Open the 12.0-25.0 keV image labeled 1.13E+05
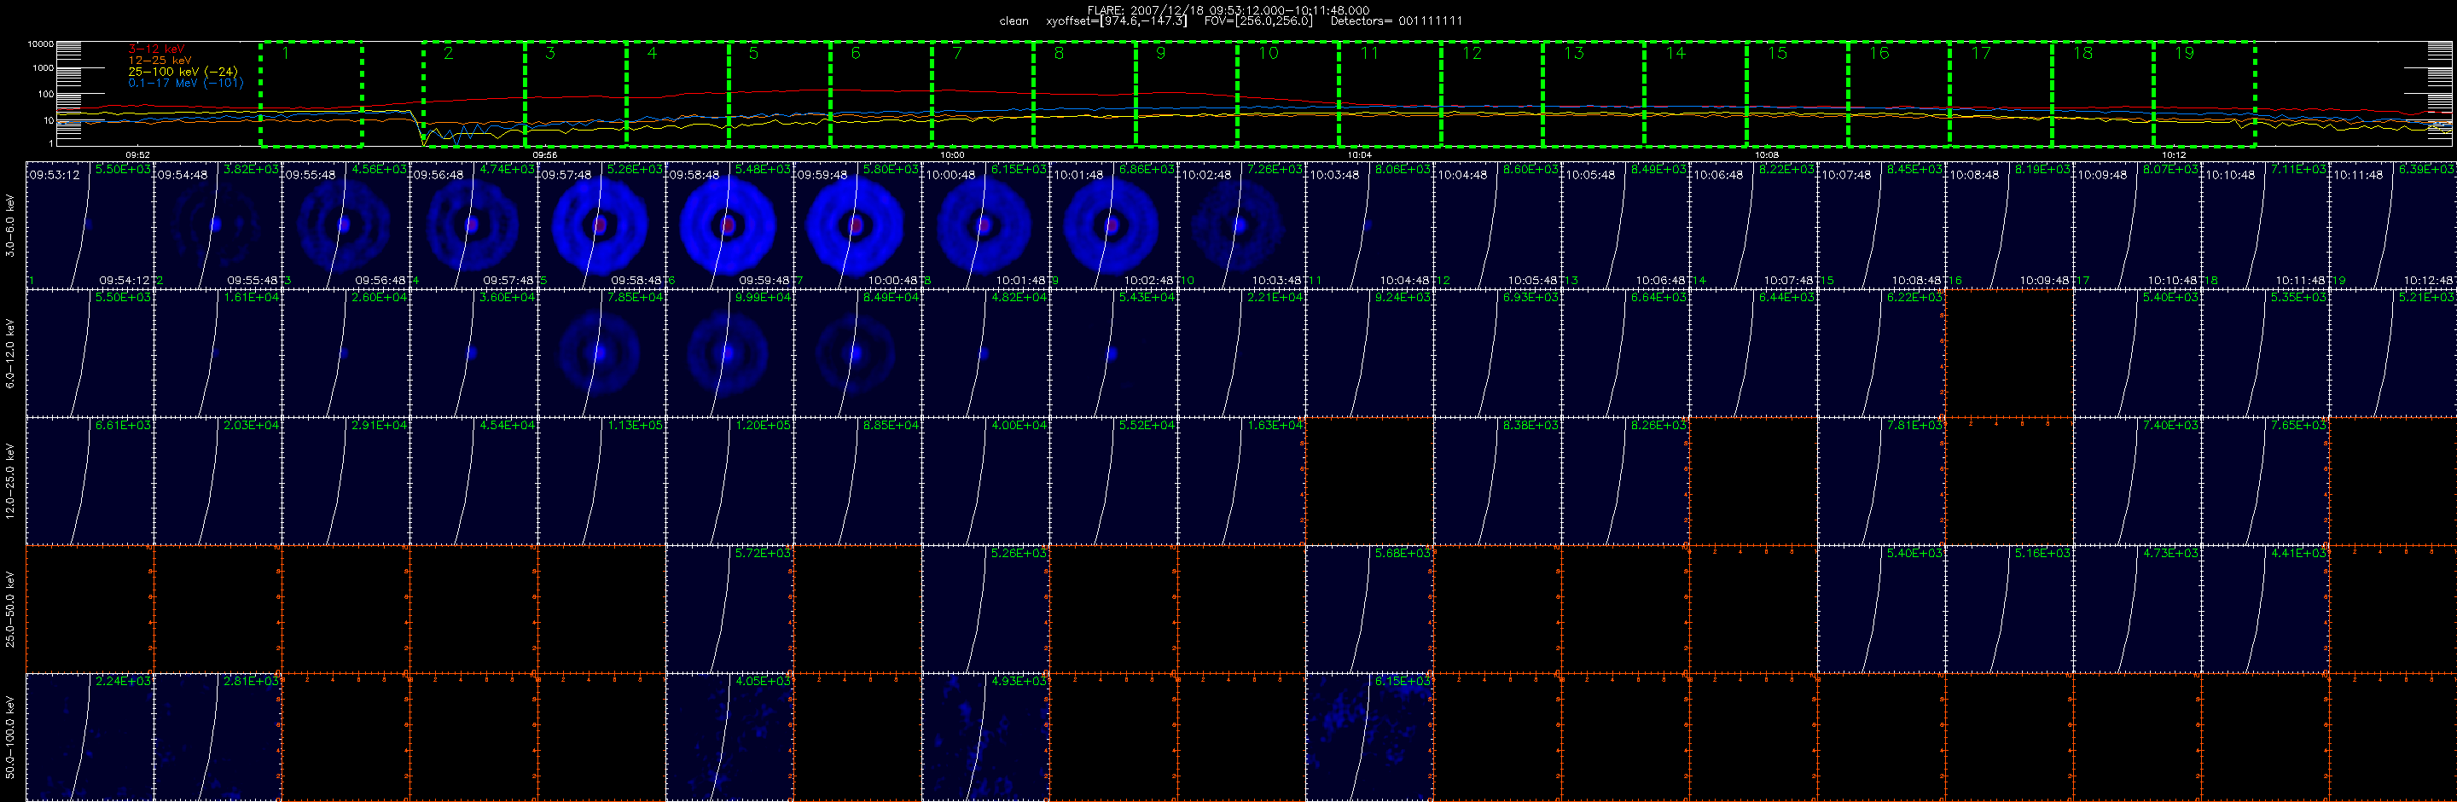Viewport: 2457px width, 802px height. click(601, 480)
